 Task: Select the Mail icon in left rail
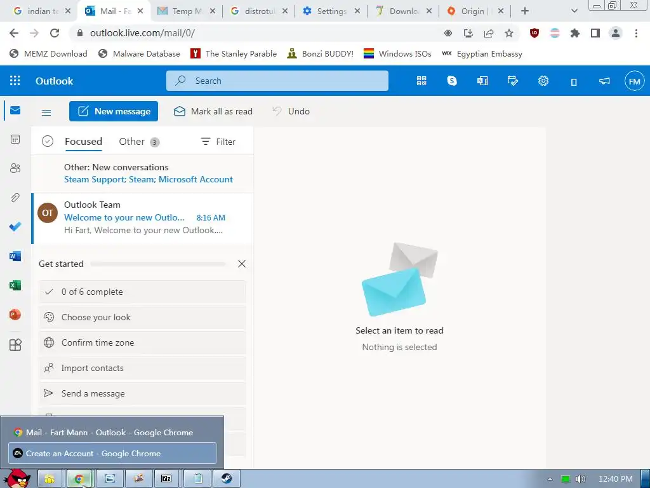(15, 110)
